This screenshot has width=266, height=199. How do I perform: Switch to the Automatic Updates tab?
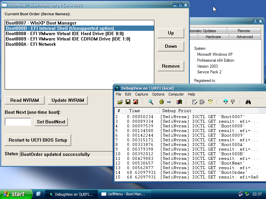pos(208,31)
